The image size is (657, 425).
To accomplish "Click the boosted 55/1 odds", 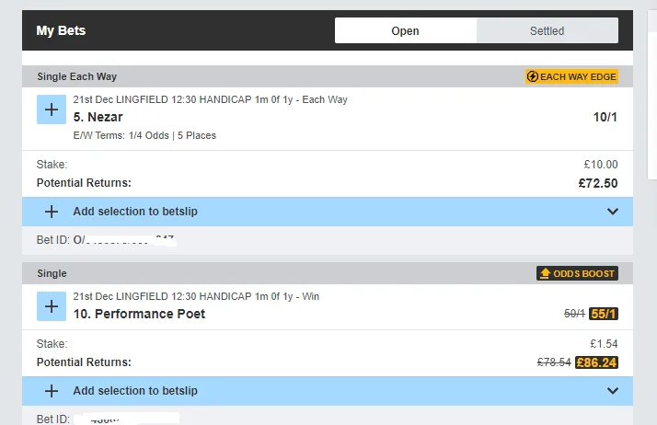I will pos(604,314).
